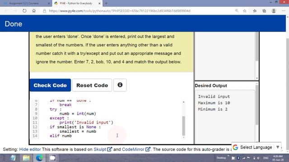Click the browser refresh icon
Viewport: 289px width, 162px height.
(x=24, y=11)
